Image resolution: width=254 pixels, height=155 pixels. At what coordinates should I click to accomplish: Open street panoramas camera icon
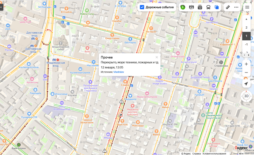coord(200,7)
